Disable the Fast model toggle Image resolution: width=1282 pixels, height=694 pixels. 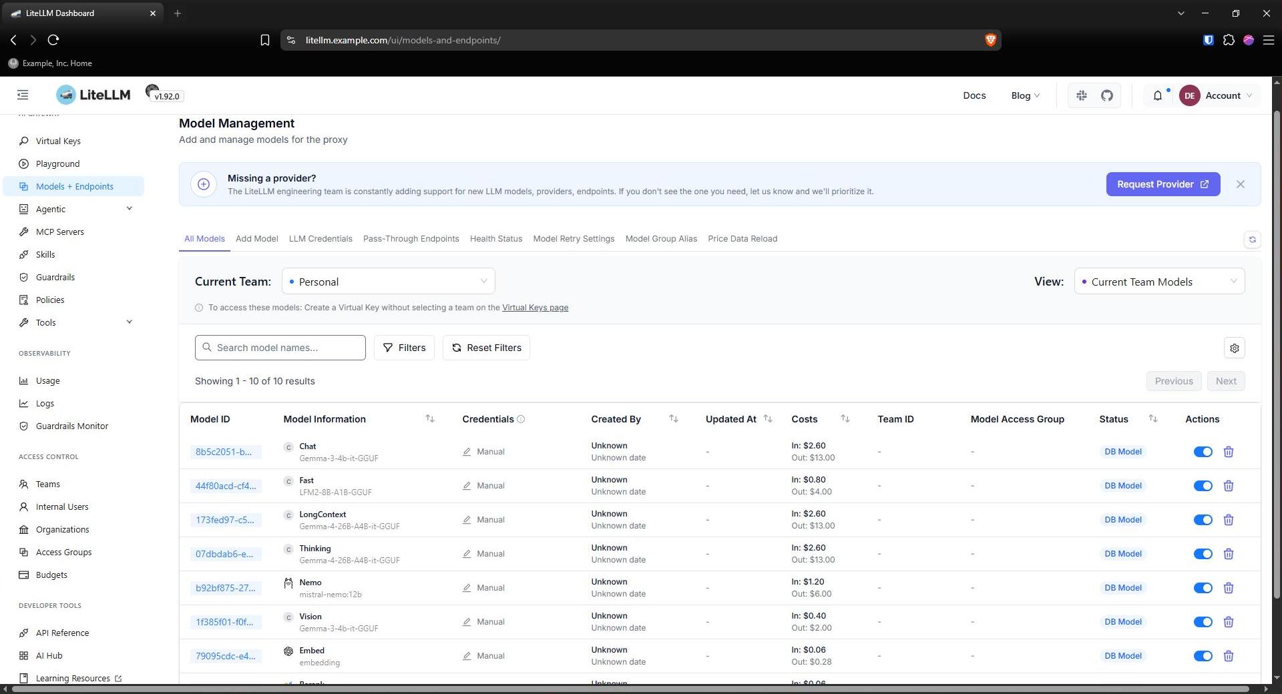tap(1203, 486)
